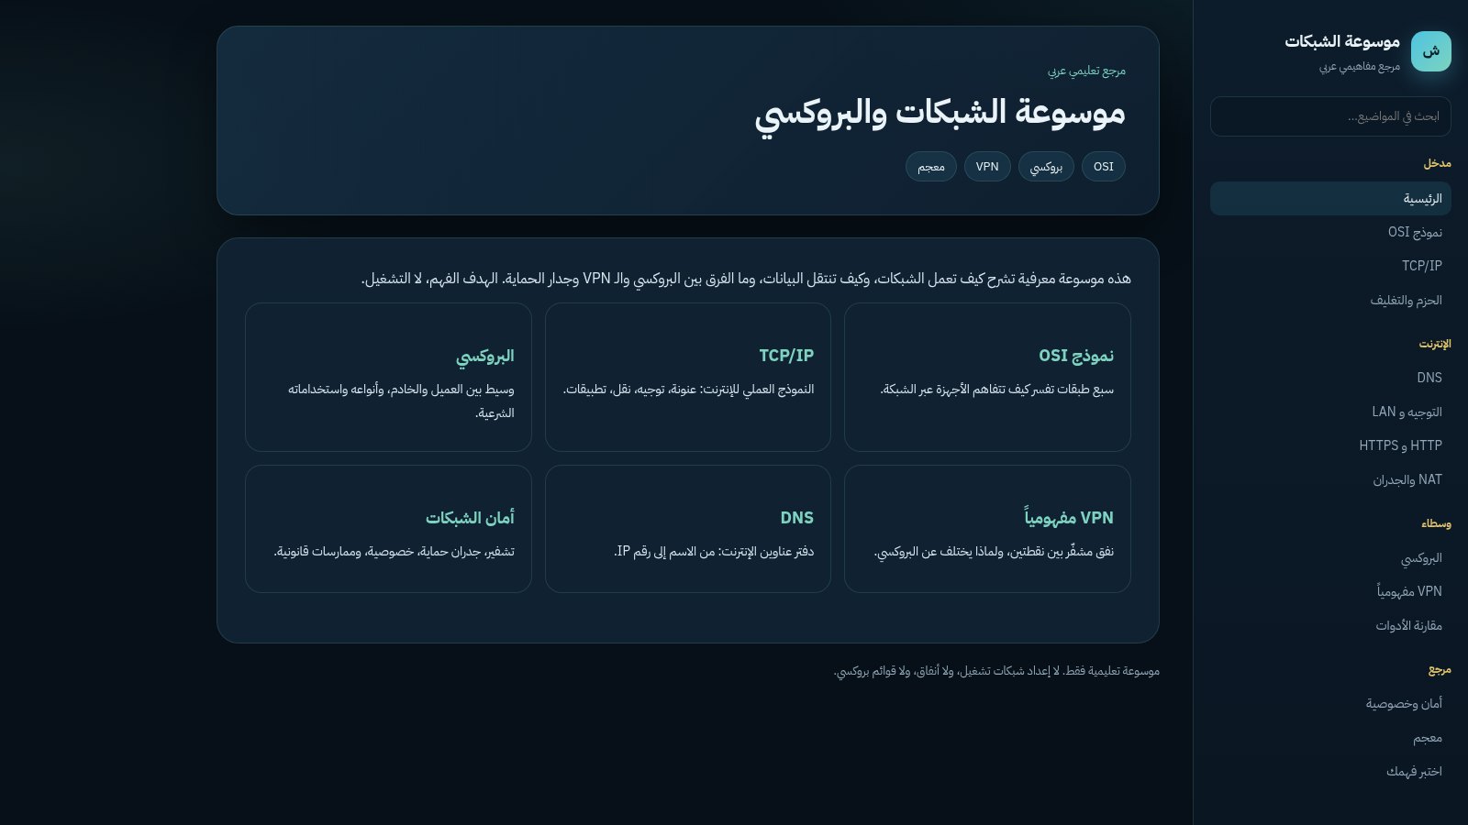
Task: Open التوجيه و LAN sidebar entry
Action: [x=1330, y=412]
